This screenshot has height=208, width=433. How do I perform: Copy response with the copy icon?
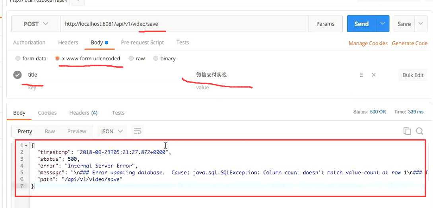407,131
